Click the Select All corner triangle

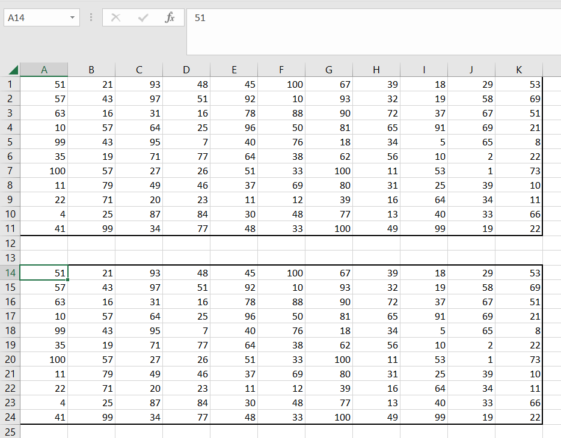click(10, 70)
